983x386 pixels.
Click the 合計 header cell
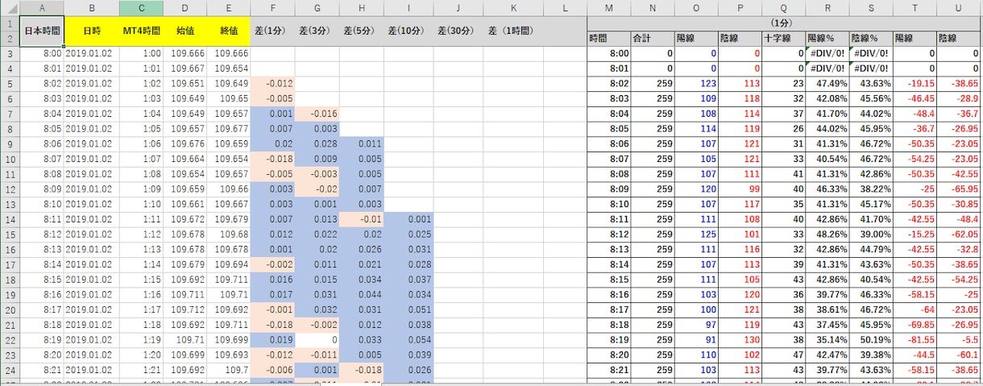click(652, 38)
